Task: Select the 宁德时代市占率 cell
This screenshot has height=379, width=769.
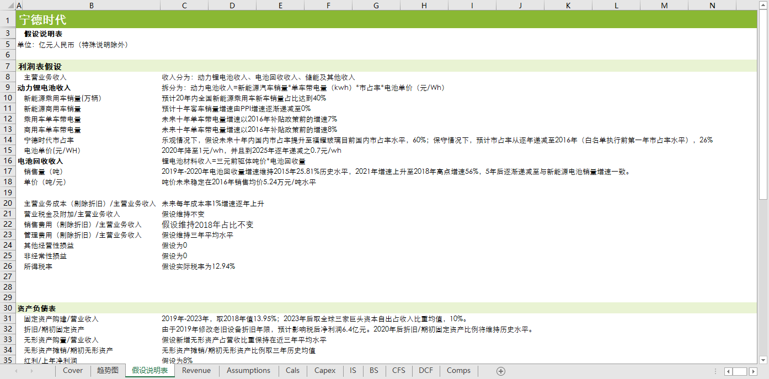Action: [x=49, y=140]
